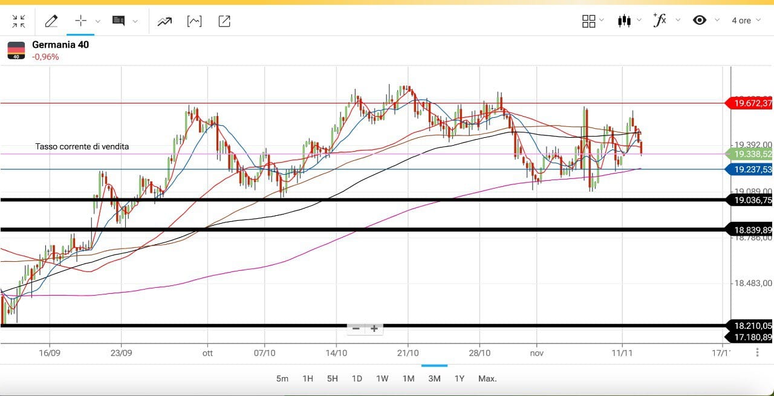Activate the crosshair cursor tool
774x396 pixels.
coord(81,21)
